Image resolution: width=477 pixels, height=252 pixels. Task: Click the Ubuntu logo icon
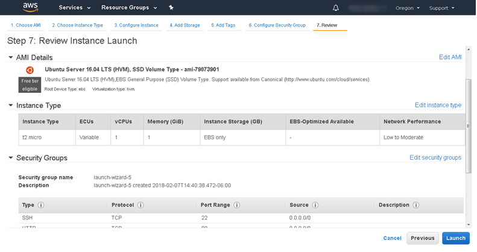30,70
